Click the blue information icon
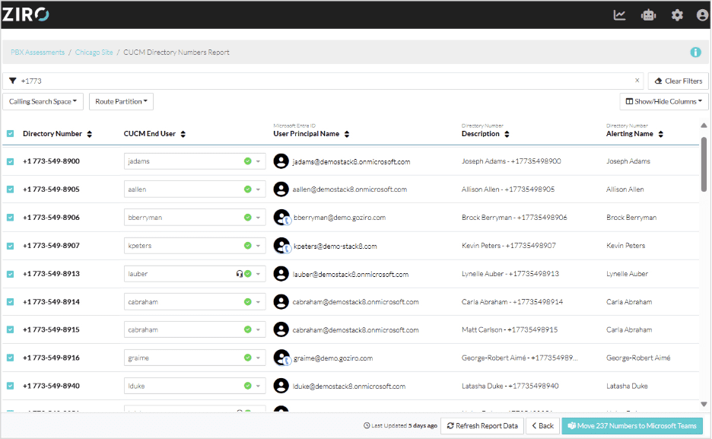 point(695,52)
